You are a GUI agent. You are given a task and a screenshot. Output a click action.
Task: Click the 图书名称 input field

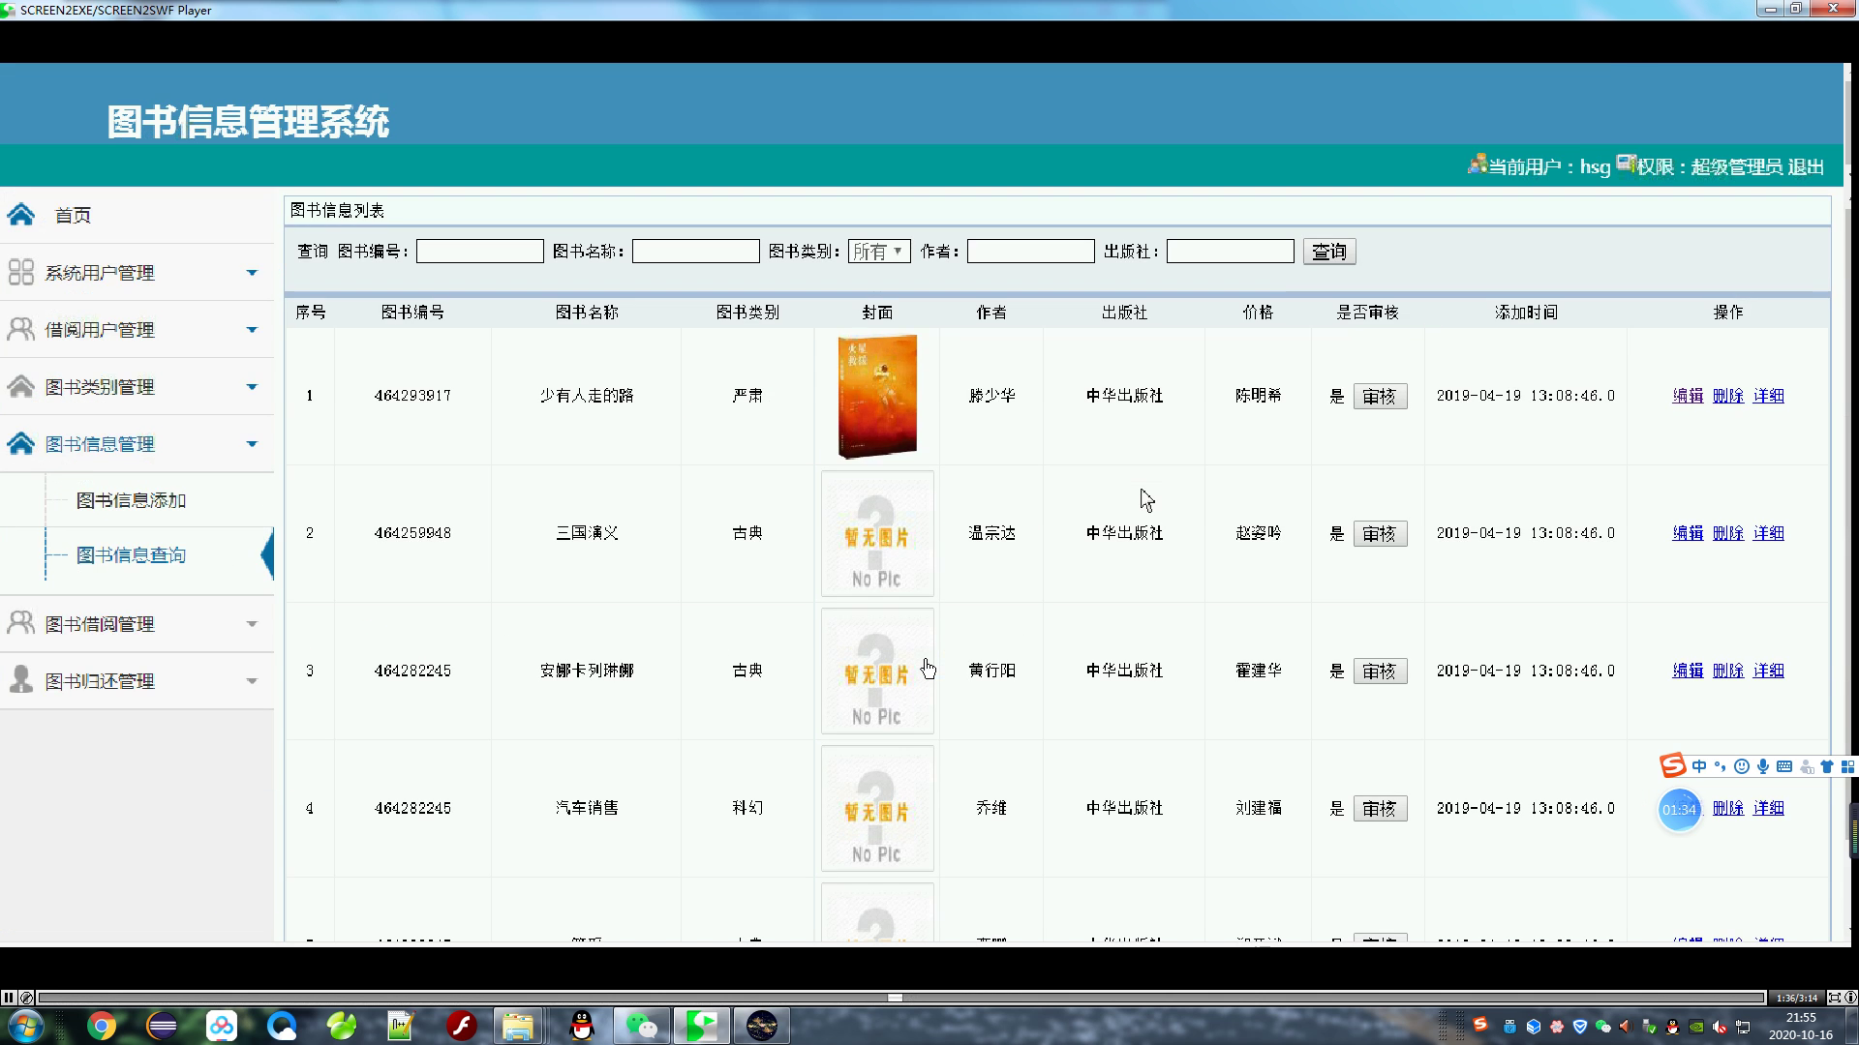(696, 252)
